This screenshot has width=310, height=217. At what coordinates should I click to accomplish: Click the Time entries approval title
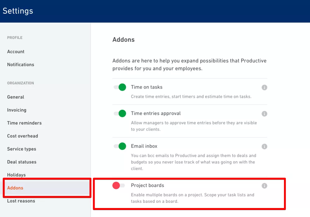pos(156,113)
